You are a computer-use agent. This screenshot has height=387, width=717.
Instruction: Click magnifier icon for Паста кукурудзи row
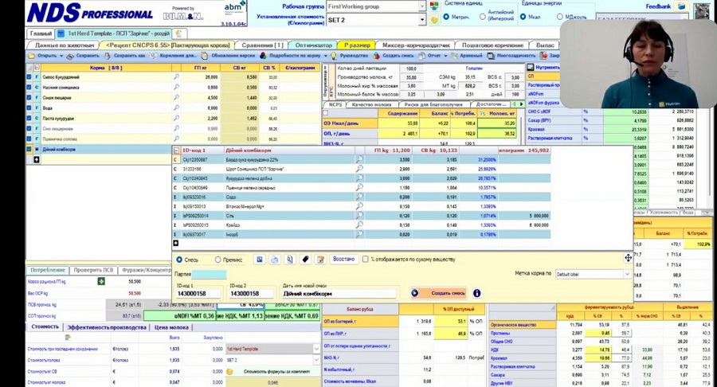pyautogui.click(x=177, y=119)
